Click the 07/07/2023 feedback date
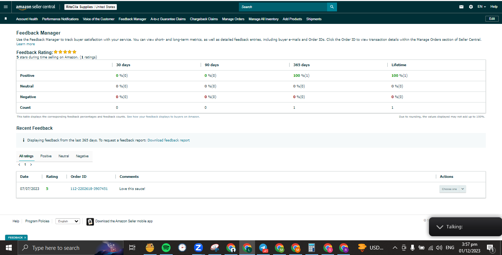502x255 pixels. point(30,189)
